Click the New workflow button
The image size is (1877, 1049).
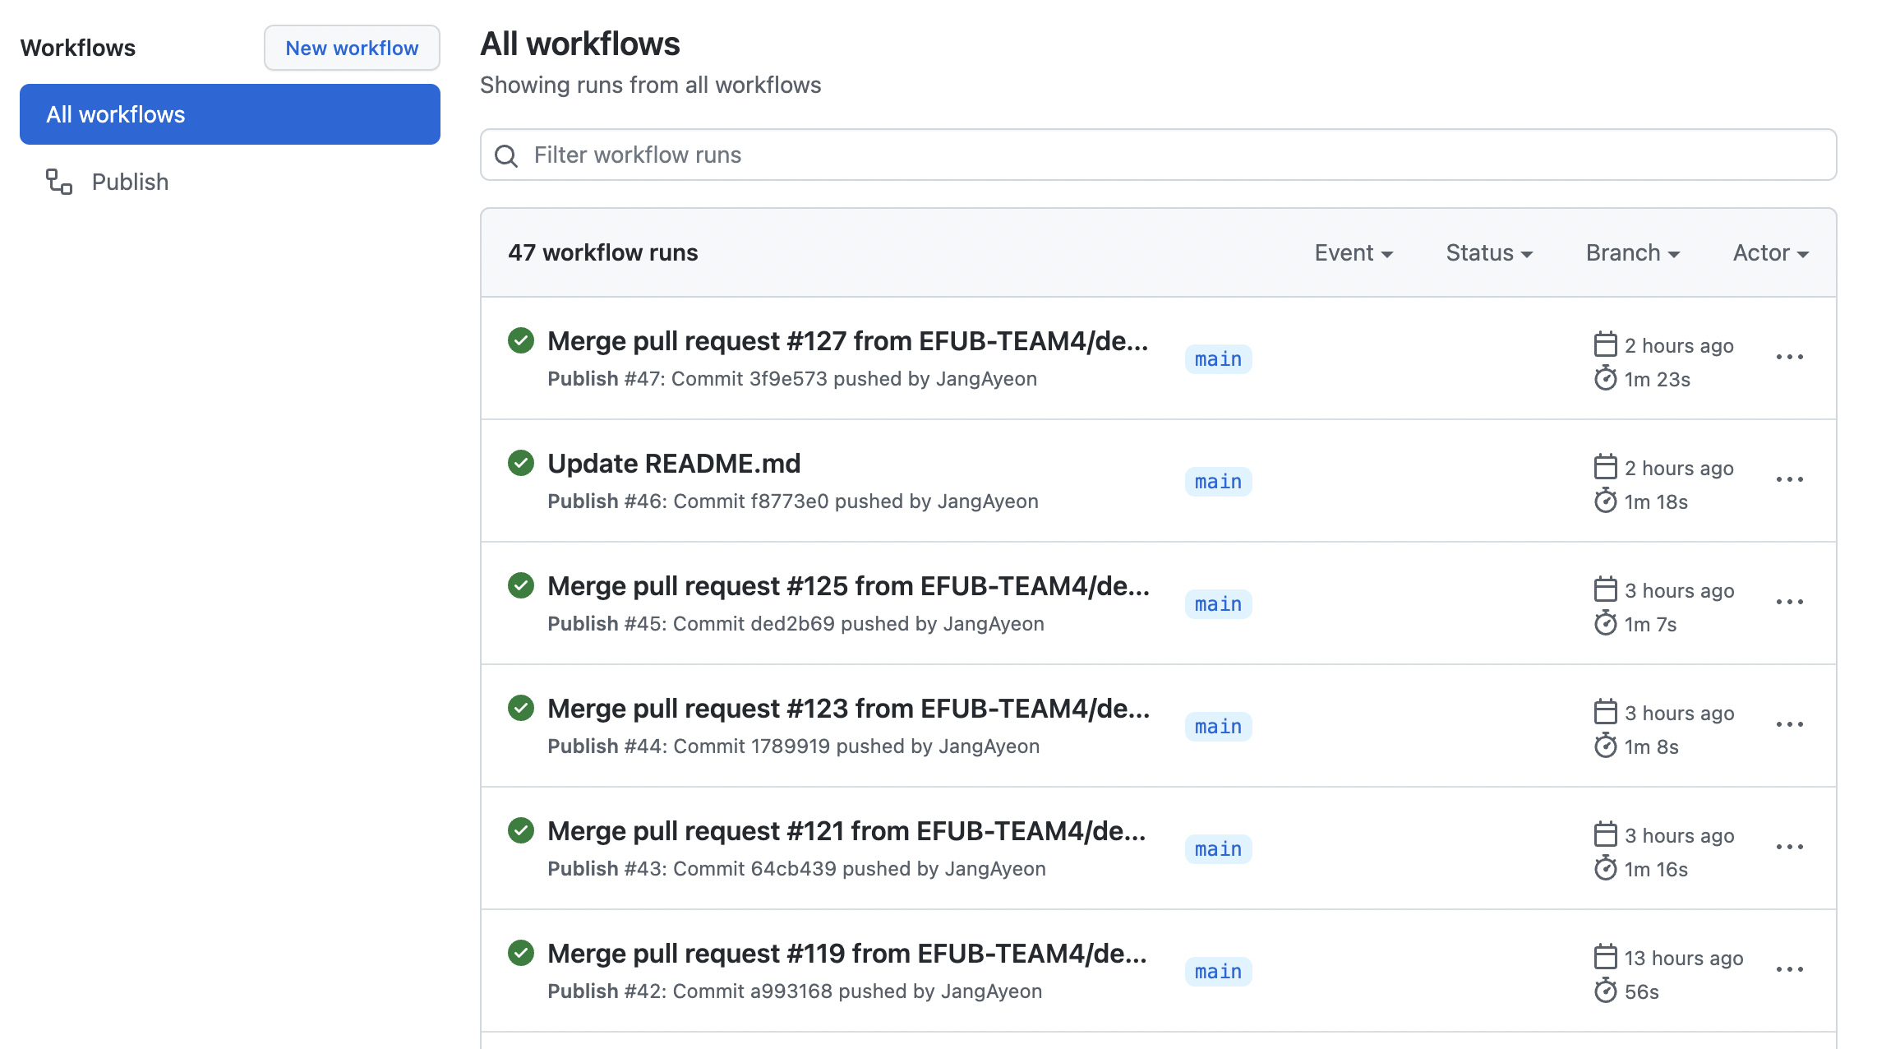352,48
